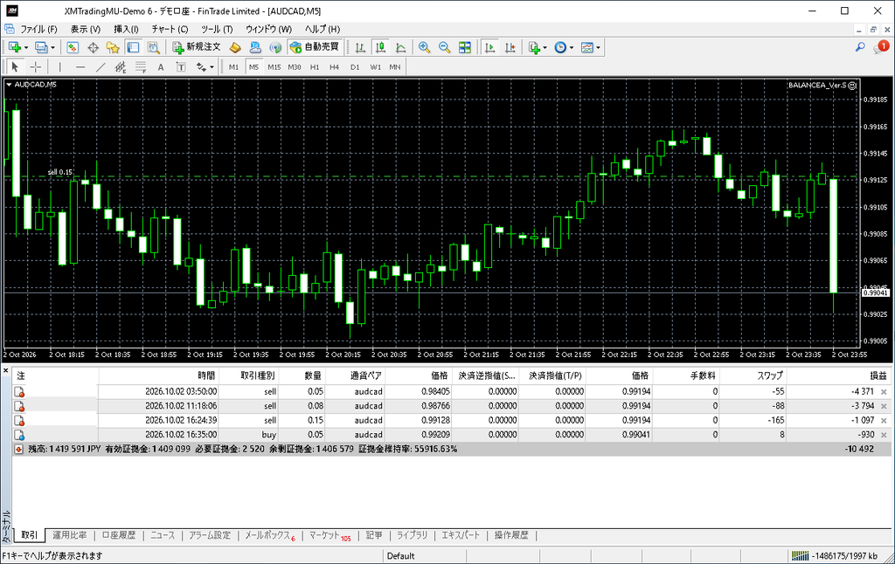Switch to the 口座履歴 tab
895x564 pixels.
click(x=119, y=535)
